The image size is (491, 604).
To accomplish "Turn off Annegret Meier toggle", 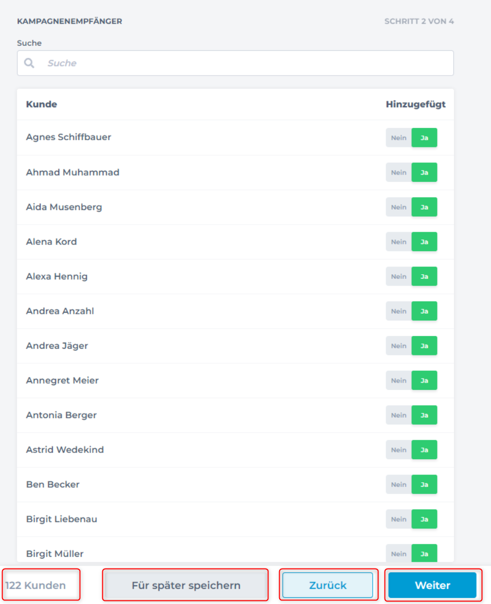I will (398, 381).
